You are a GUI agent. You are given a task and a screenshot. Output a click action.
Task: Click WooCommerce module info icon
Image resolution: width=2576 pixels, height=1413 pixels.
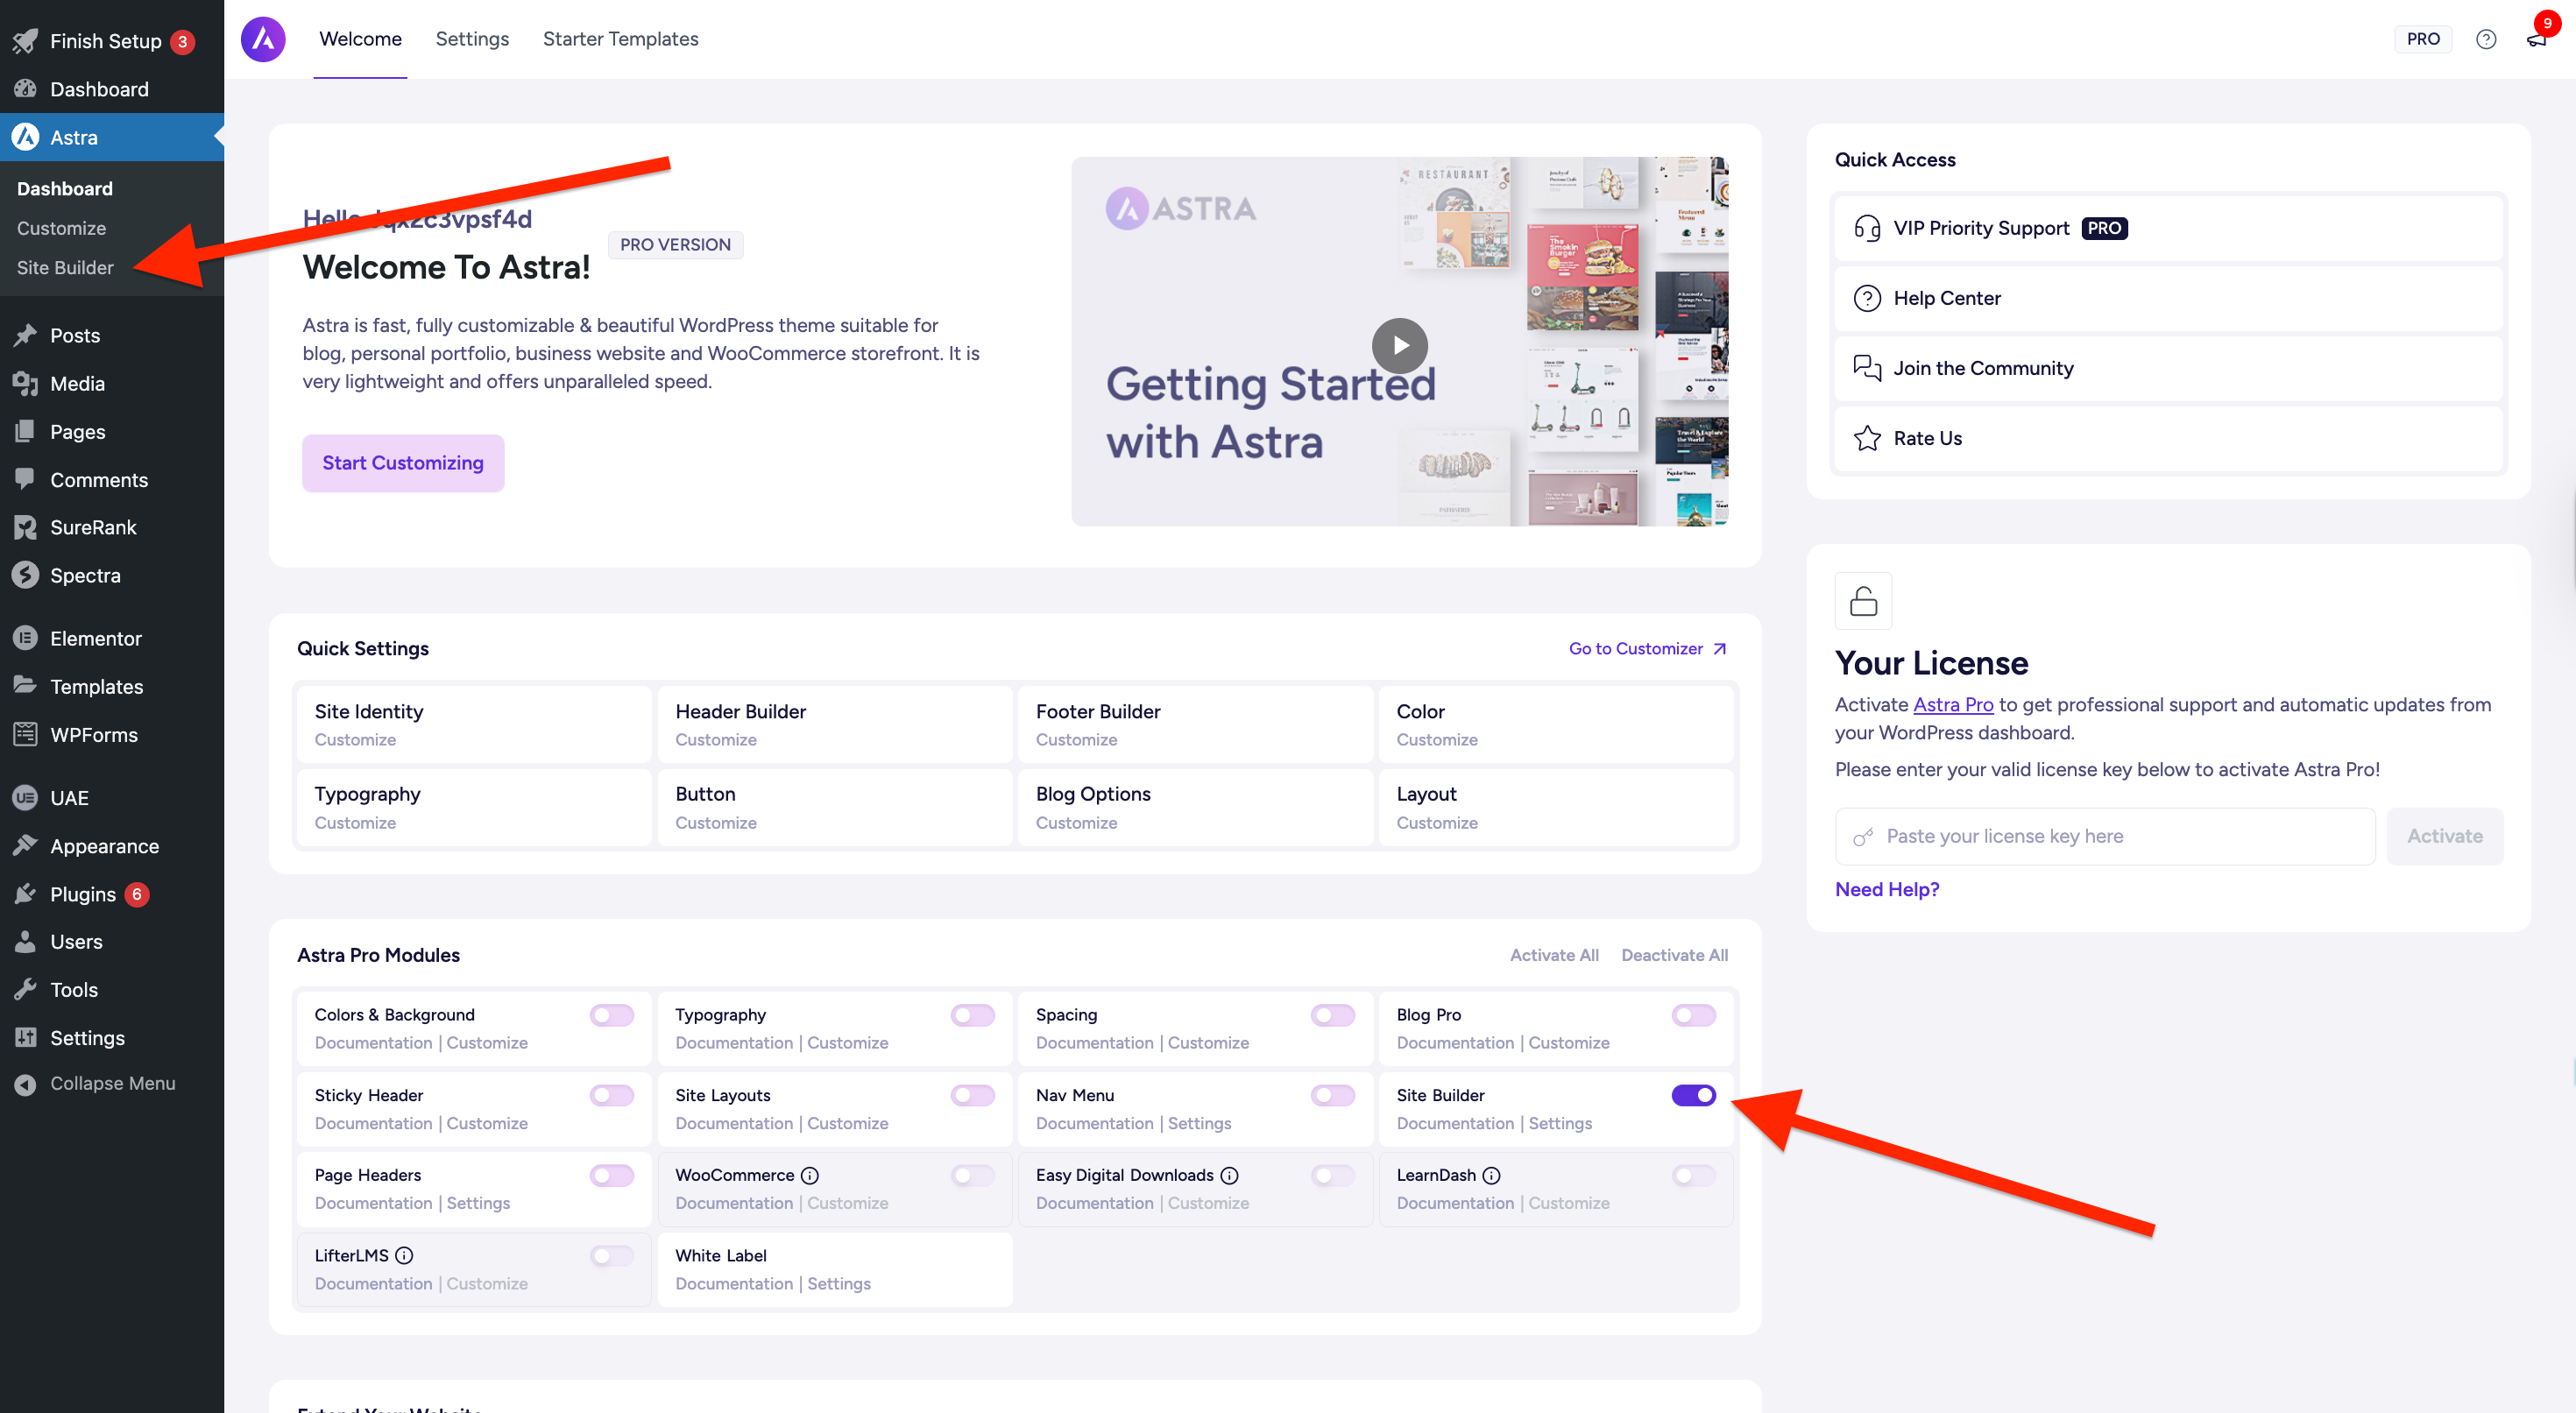tap(810, 1175)
